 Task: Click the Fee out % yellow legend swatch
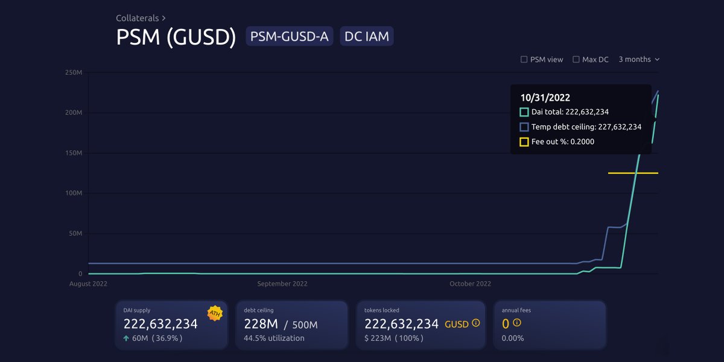click(x=524, y=142)
